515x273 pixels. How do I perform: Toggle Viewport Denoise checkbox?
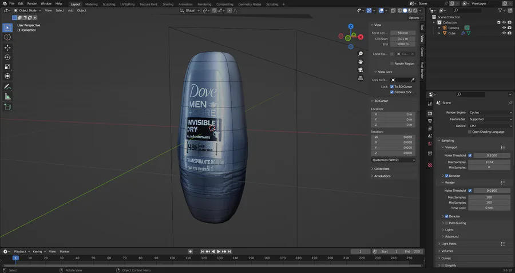447,176
